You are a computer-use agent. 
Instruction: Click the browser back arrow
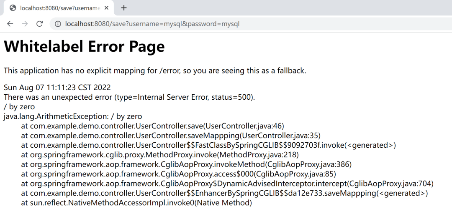(x=10, y=24)
